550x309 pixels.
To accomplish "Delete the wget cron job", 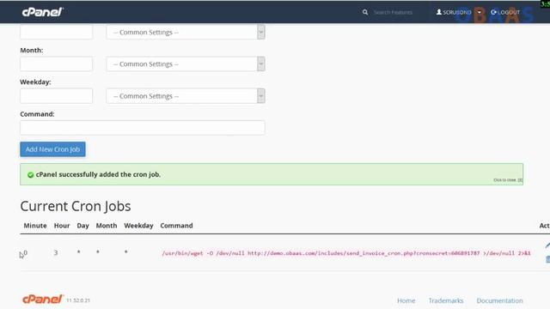I will pos(548,259).
